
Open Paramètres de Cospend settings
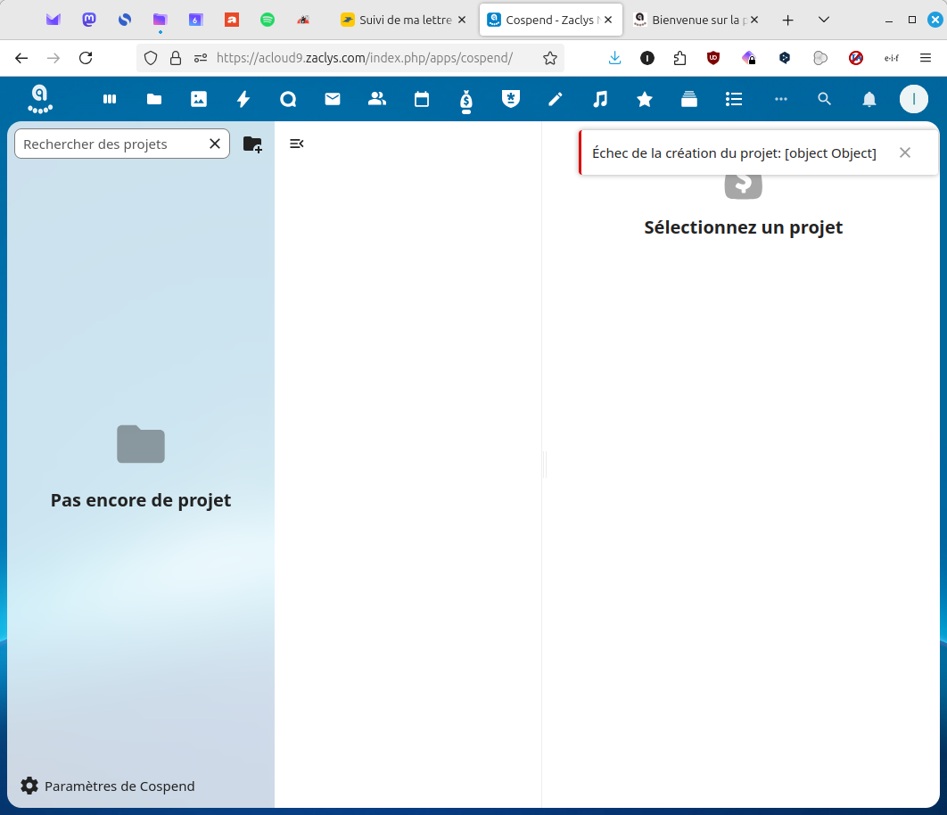tap(107, 786)
